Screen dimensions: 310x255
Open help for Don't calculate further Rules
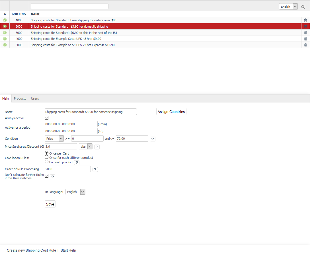(x=52, y=177)
